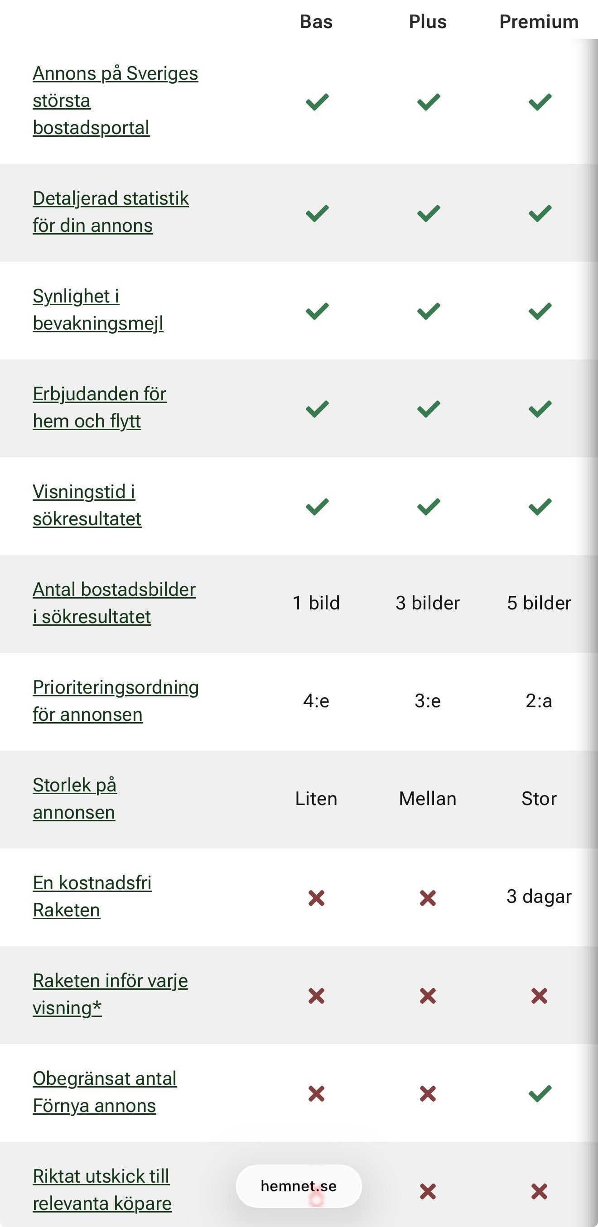Click the "3 dagar" Premium cell
Image resolution: width=598 pixels, height=1227 pixels.
pyautogui.click(x=539, y=896)
